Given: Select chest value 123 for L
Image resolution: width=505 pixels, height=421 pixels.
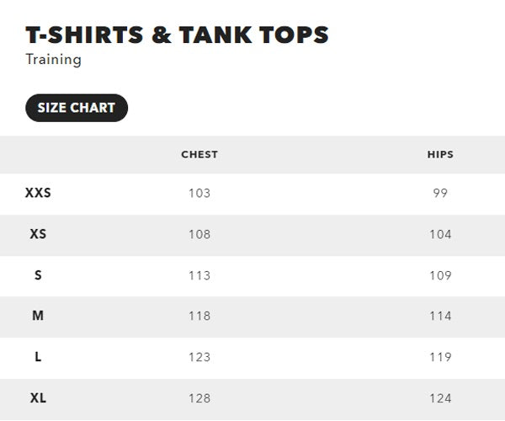Looking at the screenshot, I should coord(199,357).
